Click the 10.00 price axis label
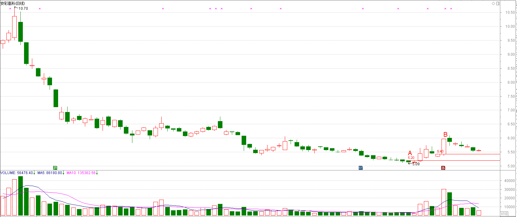Image resolution: width=517 pixels, height=217 pixels. 510,26
